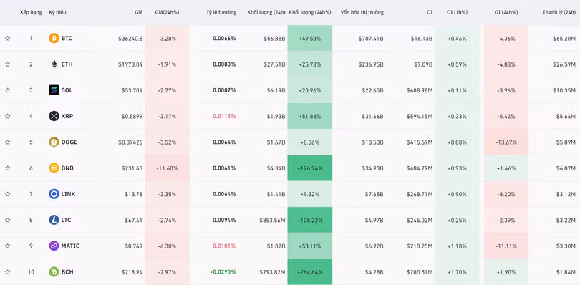Open the DOGE symbol link
580x285 pixels.
tap(69, 142)
